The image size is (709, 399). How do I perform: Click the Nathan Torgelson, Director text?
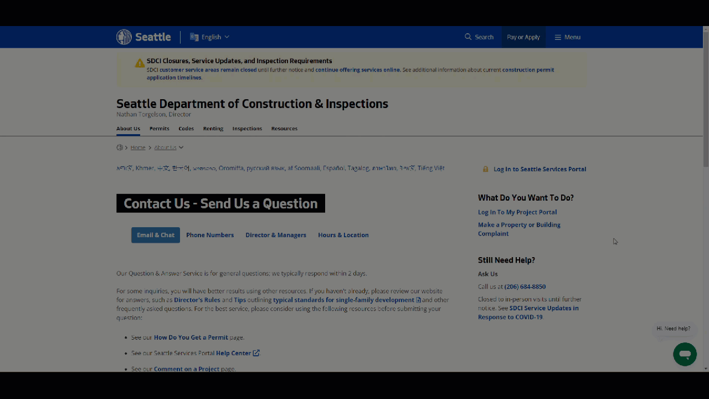[x=153, y=114]
